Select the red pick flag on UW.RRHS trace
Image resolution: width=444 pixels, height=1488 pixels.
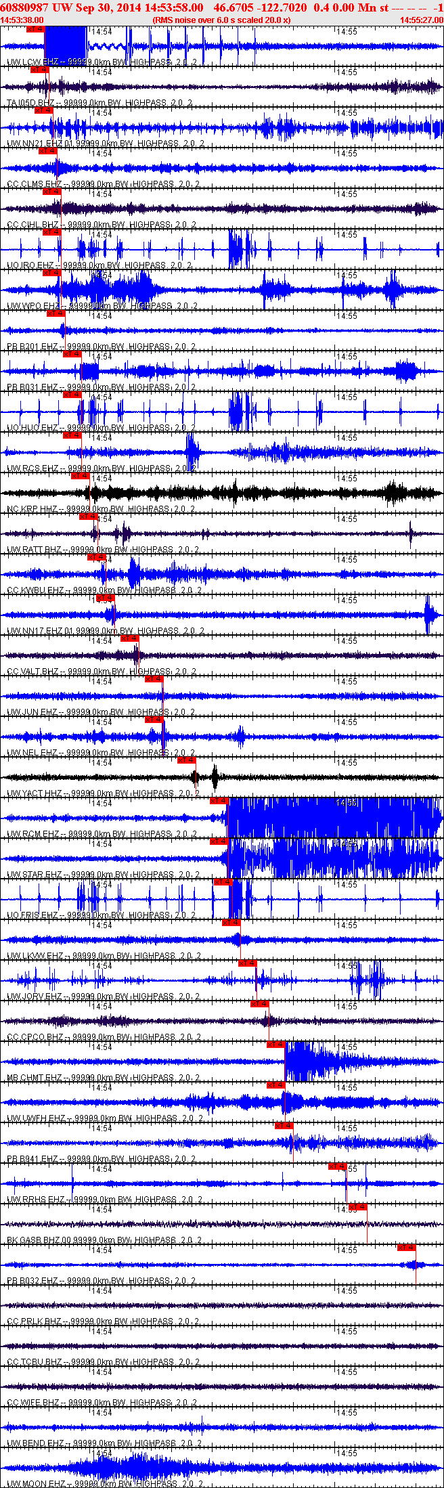tap(338, 1166)
